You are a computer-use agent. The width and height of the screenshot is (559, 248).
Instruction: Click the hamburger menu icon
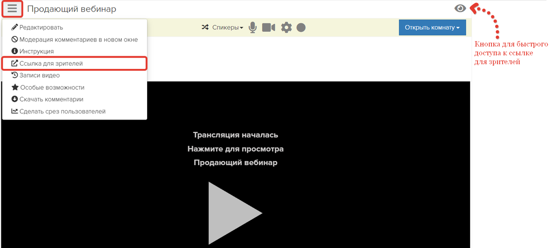pos(12,9)
